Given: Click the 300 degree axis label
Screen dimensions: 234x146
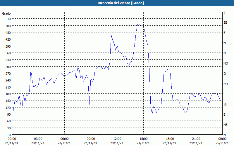Looking at the screenshot, I should point(8,67).
